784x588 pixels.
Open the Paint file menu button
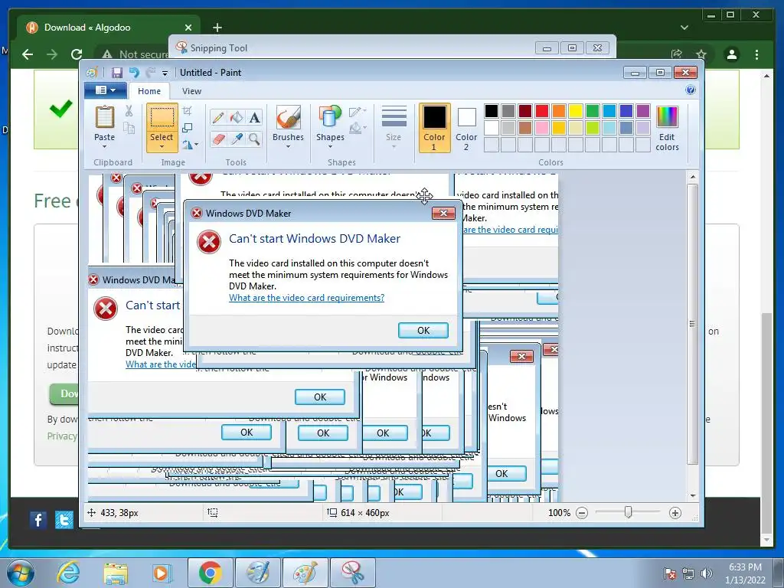(106, 90)
